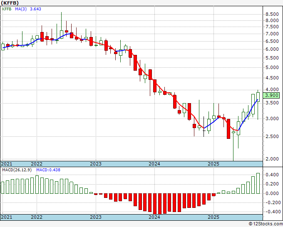Click the tallest green MACD bar at far right
Viewport: 283px width, 227px height.
point(258,183)
